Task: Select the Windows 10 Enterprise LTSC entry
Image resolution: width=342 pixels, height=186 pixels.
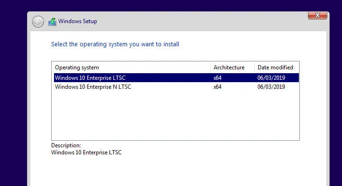Action: point(176,78)
